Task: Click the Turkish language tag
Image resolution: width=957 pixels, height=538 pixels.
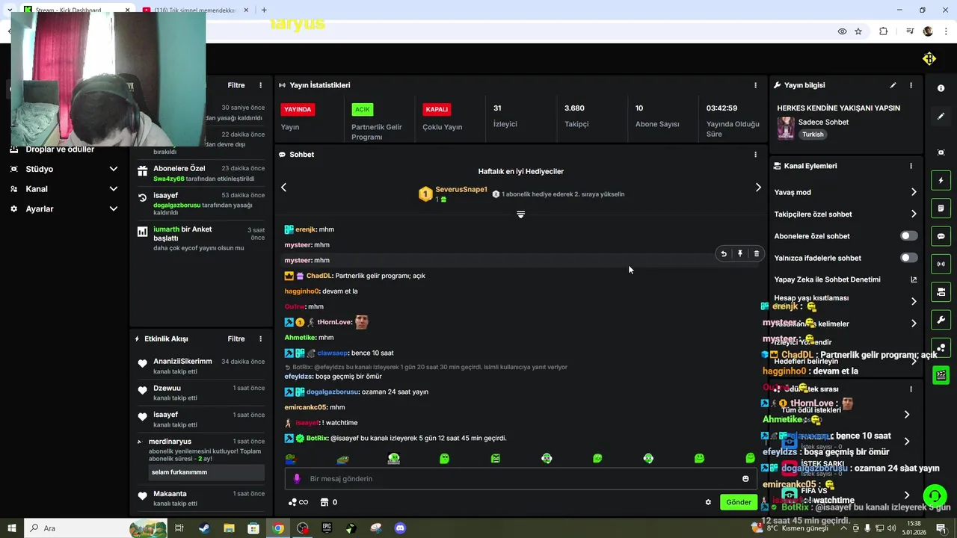Action: (813, 134)
